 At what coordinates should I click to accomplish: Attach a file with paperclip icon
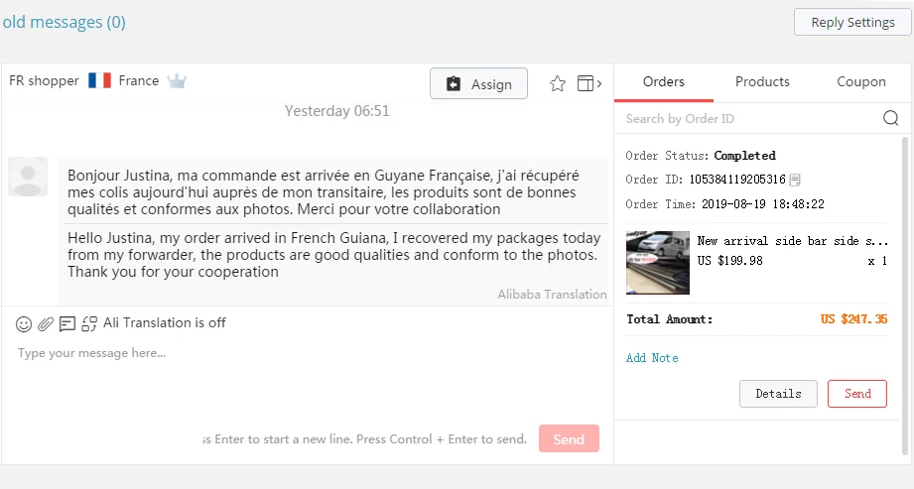click(46, 323)
